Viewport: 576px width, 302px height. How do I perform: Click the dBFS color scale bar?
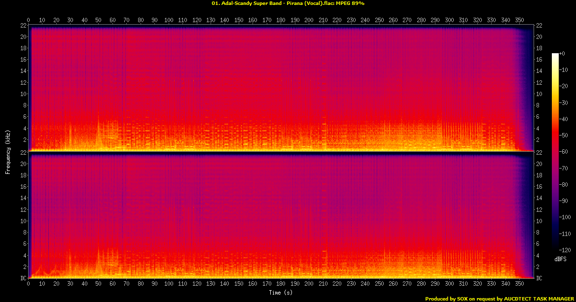[x=555, y=152]
